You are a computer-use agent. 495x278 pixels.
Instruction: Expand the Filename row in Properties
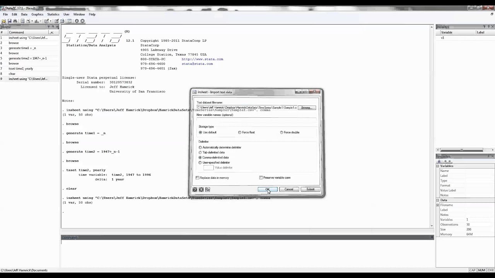pyautogui.click(x=438, y=205)
